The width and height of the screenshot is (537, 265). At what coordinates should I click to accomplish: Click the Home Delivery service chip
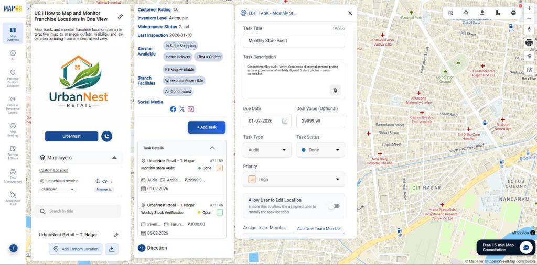tap(177, 57)
